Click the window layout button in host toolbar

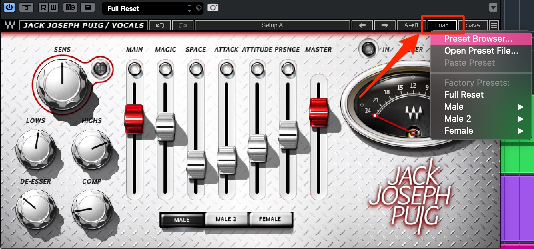(26, 7)
